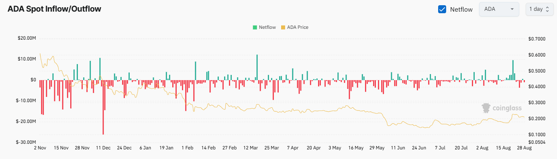Open the 1 day interval selector
The height and width of the screenshot is (159, 557).
click(x=539, y=9)
